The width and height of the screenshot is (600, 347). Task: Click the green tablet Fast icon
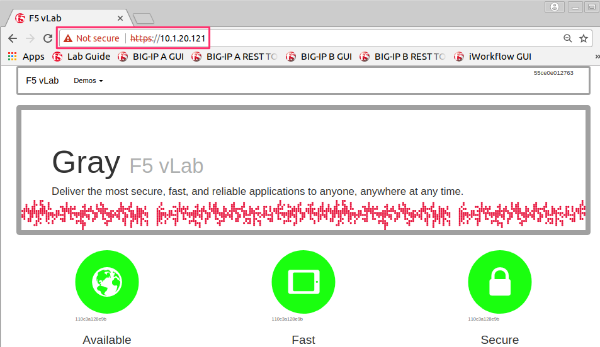[303, 282]
